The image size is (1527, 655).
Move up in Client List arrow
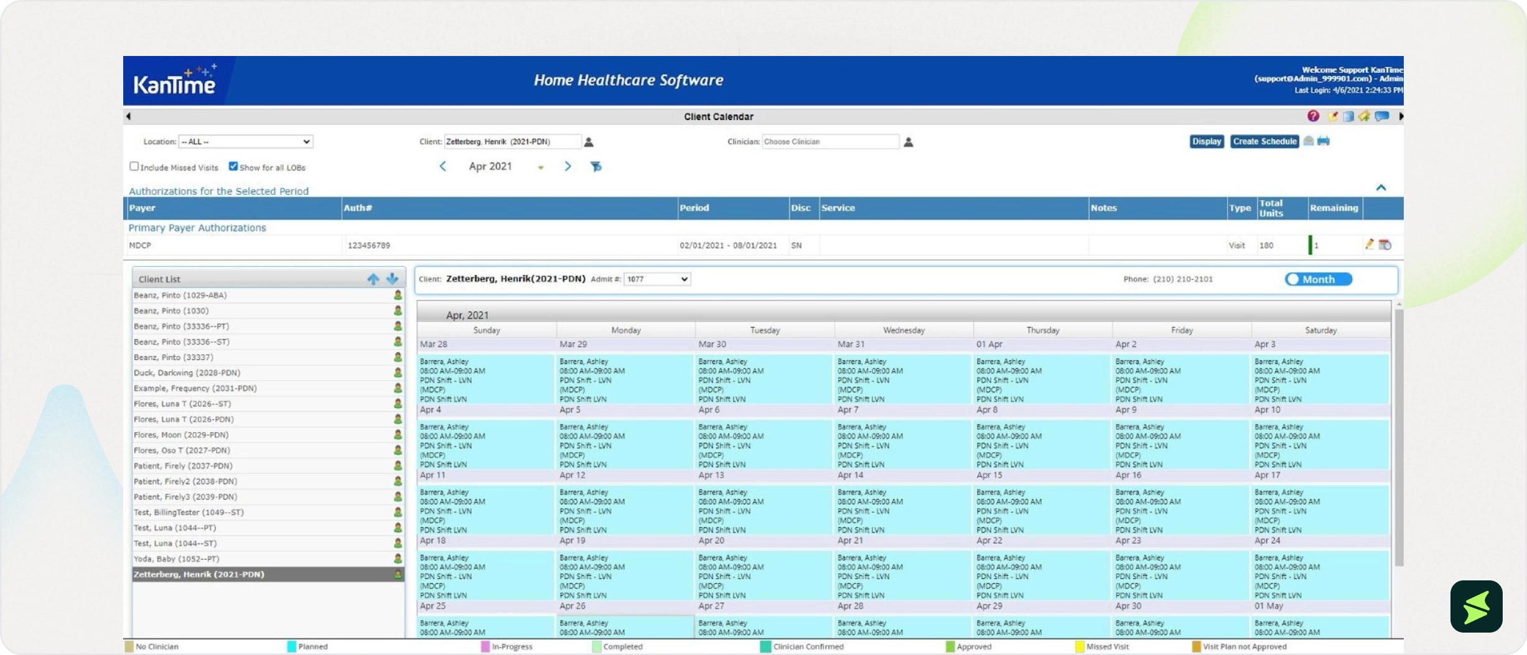373,279
